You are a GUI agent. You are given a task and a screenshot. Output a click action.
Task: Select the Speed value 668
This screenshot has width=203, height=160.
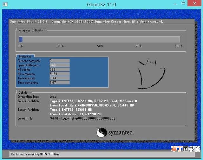60,65
